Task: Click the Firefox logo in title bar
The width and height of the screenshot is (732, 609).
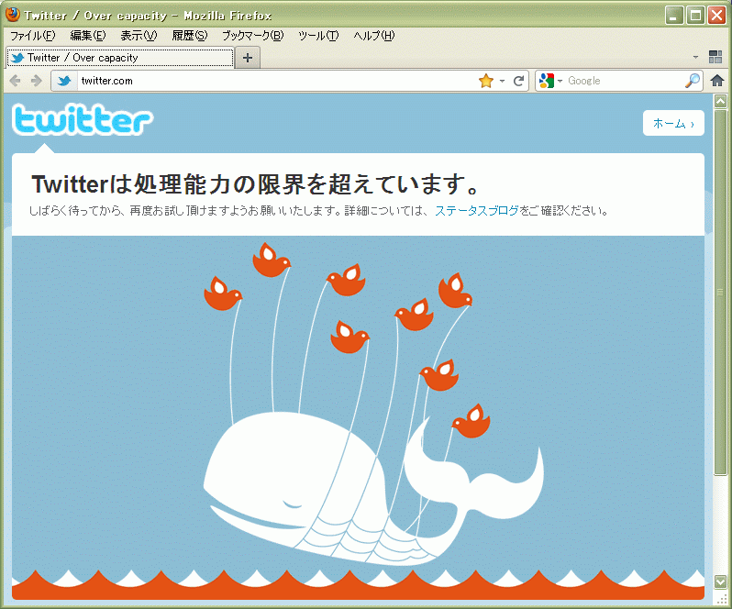Action: pos(13,15)
